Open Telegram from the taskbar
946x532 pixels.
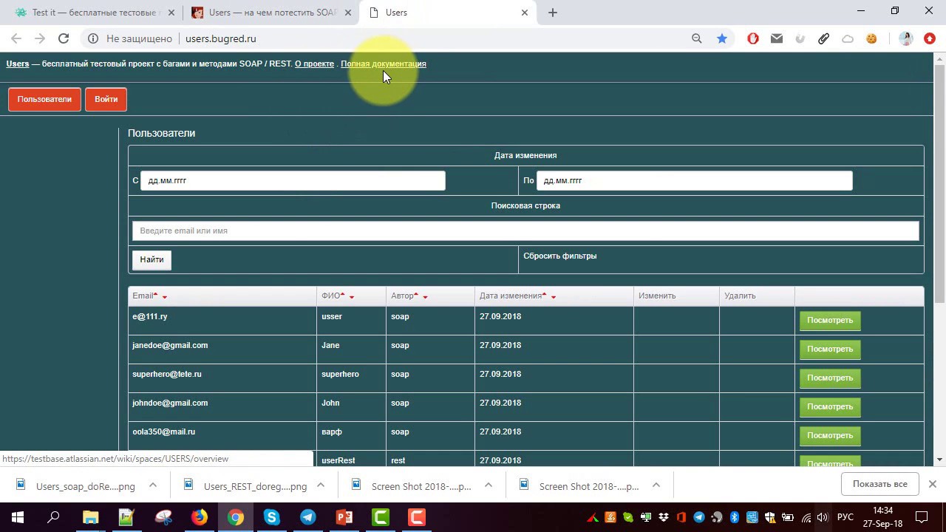tap(308, 517)
